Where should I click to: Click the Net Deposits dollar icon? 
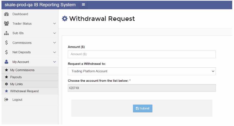click(x=7, y=52)
